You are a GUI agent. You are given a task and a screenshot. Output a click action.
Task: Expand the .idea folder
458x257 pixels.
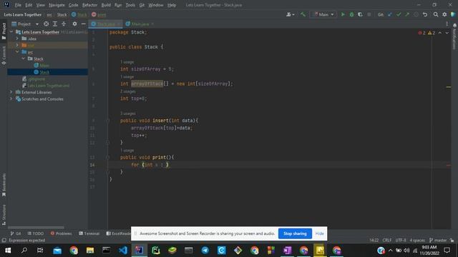pyautogui.click(x=17, y=39)
